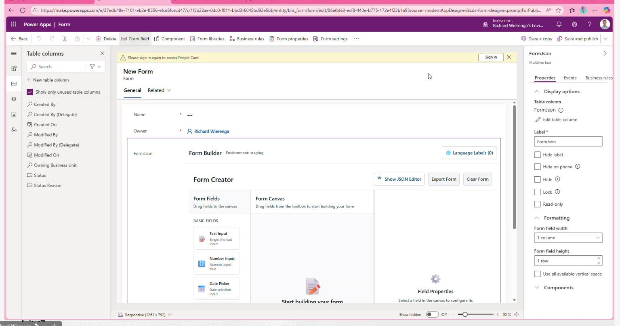Click the Cut scissors icon in toolbar
The height and width of the screenshot is (326, 620).
click(65, 39)
